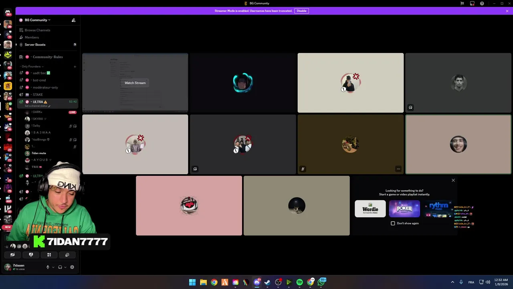
Task: Open the headphones output options arrow
Action: point(65,267)
